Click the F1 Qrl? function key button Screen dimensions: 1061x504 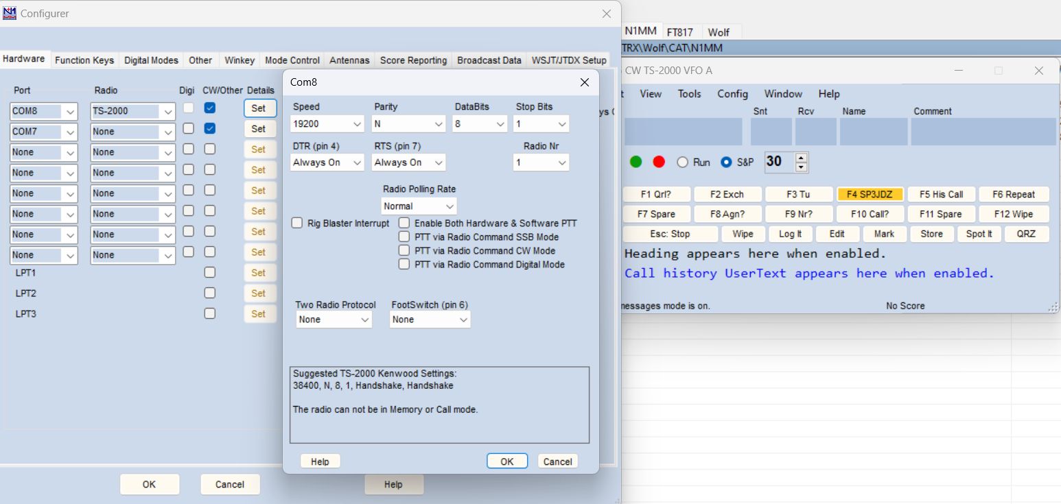[x=656, y=194]
